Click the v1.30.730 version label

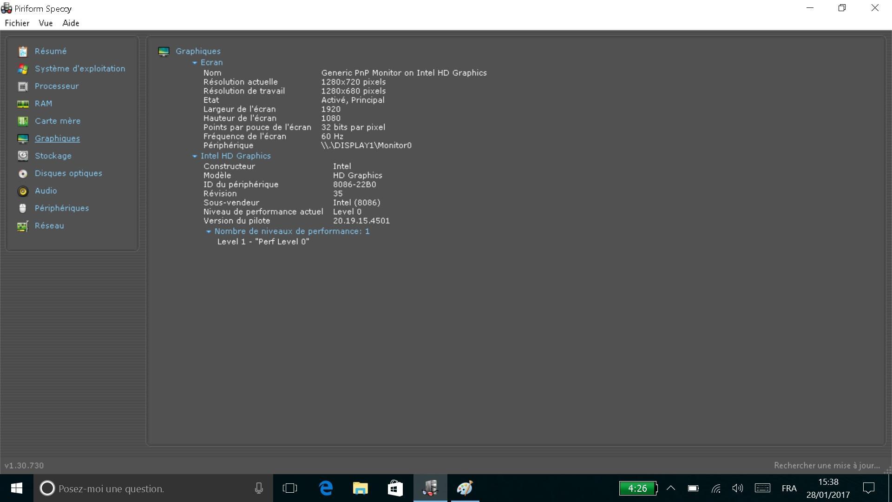[x=24, y=465]
